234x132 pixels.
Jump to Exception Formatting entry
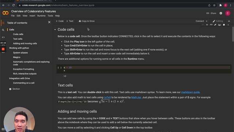[x=23, y=69]
